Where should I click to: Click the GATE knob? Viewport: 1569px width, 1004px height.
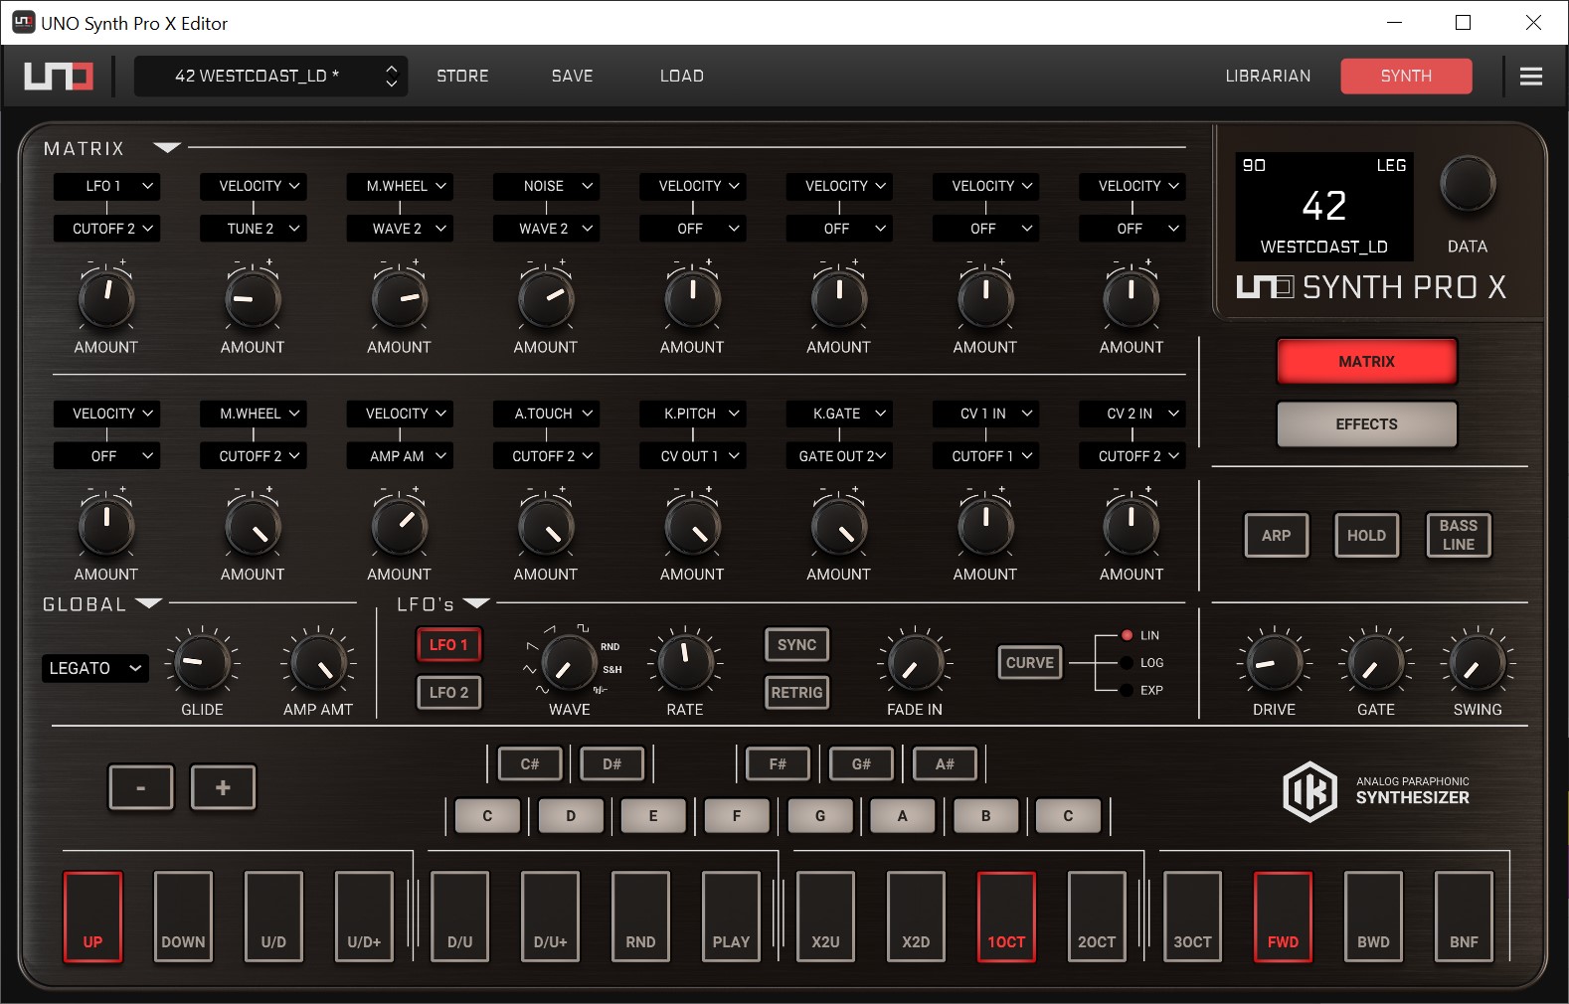[1376, 663]
